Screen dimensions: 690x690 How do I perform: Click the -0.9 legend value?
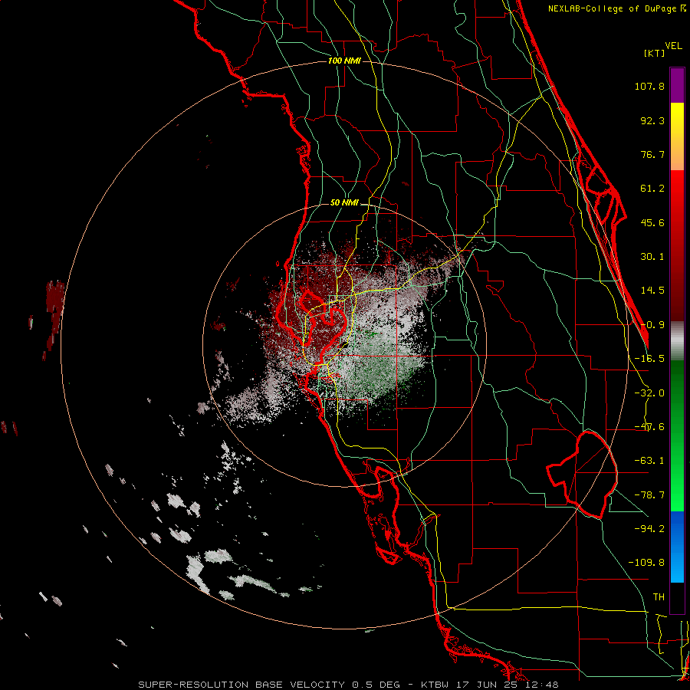pos(652,325)
